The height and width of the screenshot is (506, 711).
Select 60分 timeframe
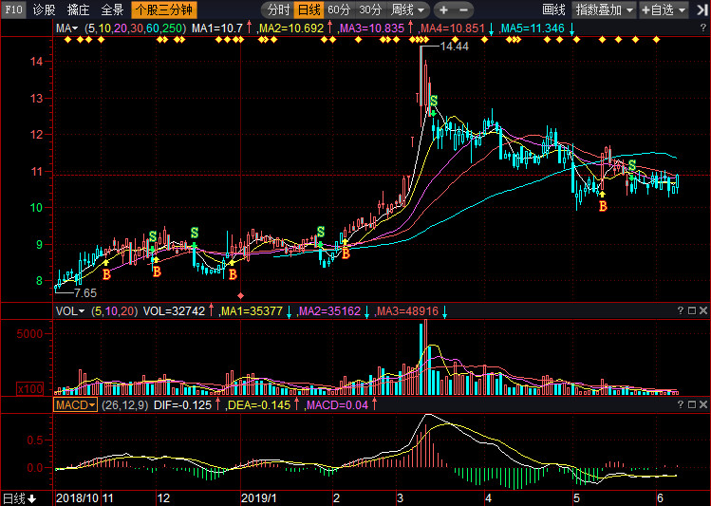click(x=338, y=9)
